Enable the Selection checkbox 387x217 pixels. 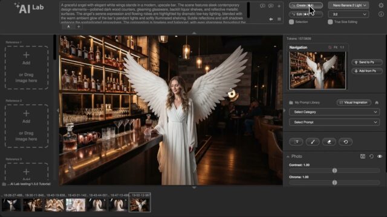[x=291, y=22]
